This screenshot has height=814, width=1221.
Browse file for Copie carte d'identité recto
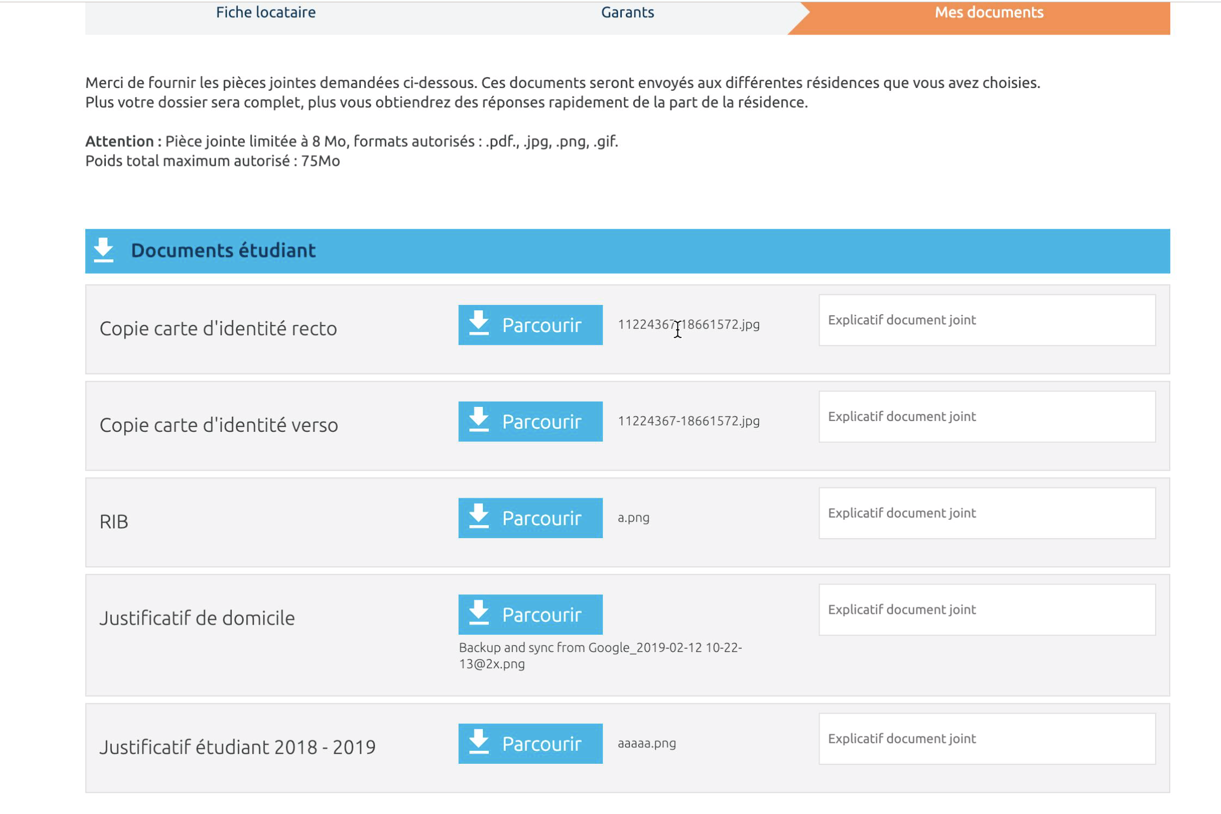531,325
